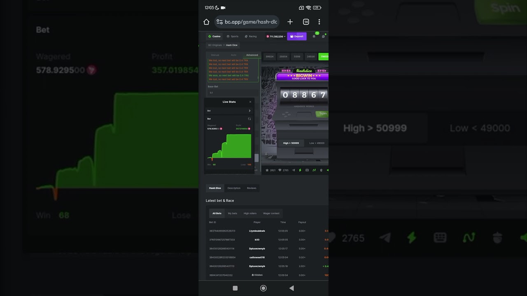Click the Hash Dice breadcrumb

pyautogui.click(x=232, y=45)
